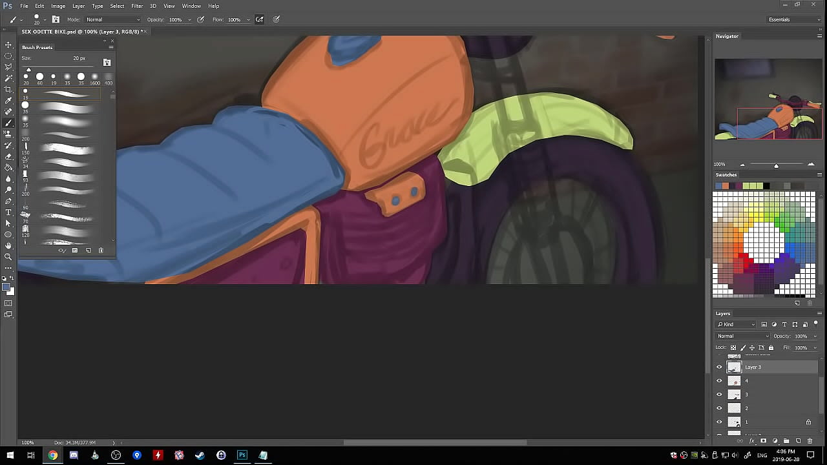Open the brush Mode dropdown
This screenshot has height=465, width=827.
click(x=112, y=19)
